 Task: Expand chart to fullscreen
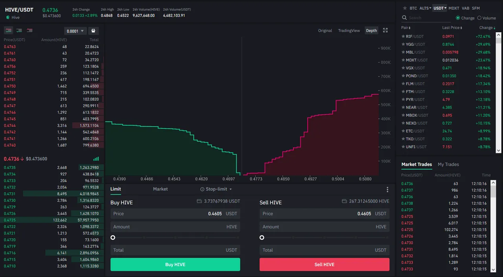386,31
